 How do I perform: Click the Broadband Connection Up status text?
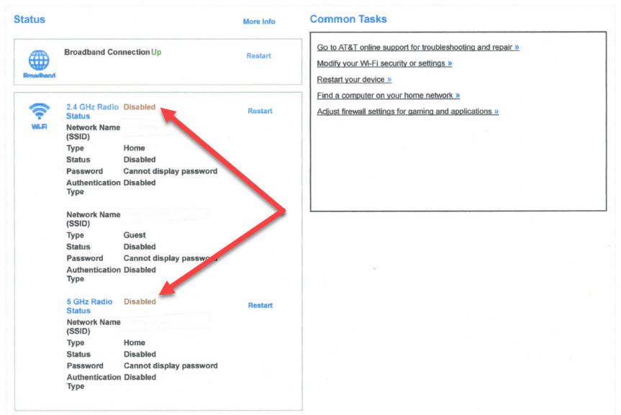[156, 53]
